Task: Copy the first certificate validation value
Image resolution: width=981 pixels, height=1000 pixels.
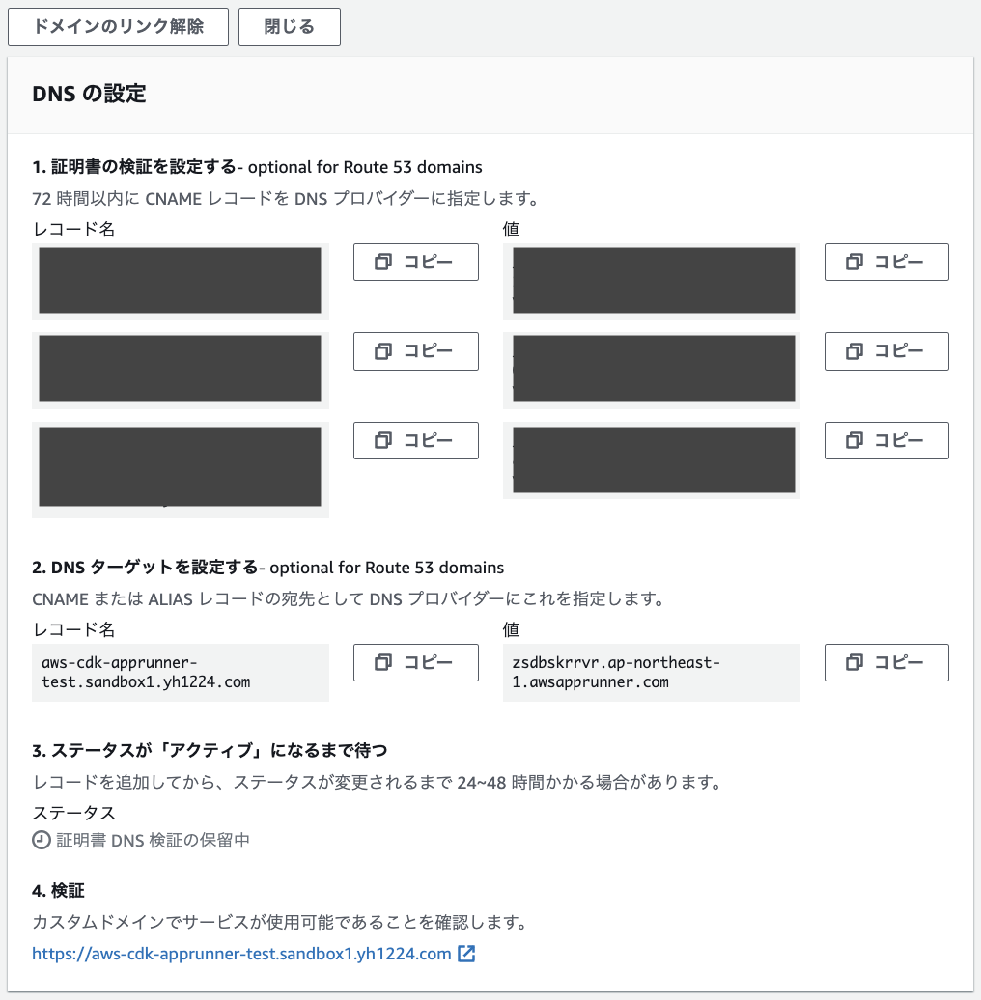Action: tap(885, 262)
